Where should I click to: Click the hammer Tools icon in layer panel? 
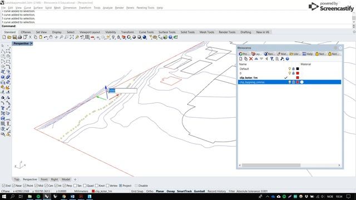tap(282, 59)
